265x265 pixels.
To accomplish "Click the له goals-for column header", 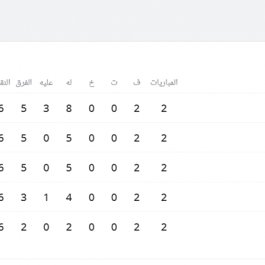I will click(x=69, y=82).
